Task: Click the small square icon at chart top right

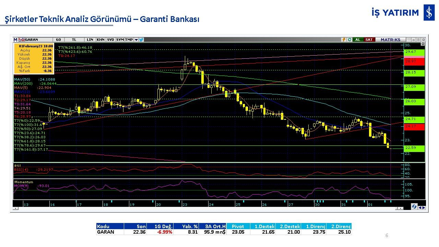Action: [423, 44]
